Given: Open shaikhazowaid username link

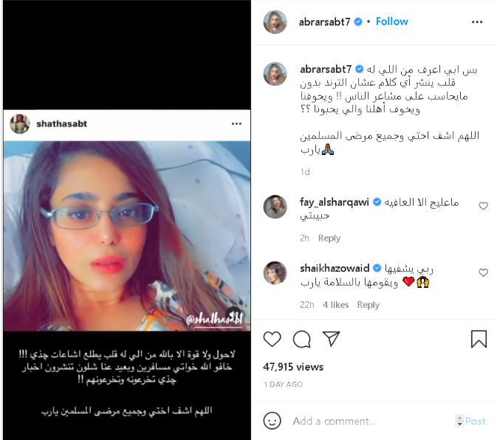Looking at the screenshot, I should coord(335,268).
